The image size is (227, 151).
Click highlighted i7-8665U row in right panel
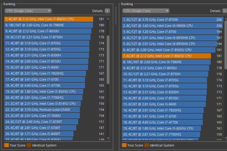[x=166, y=56]
